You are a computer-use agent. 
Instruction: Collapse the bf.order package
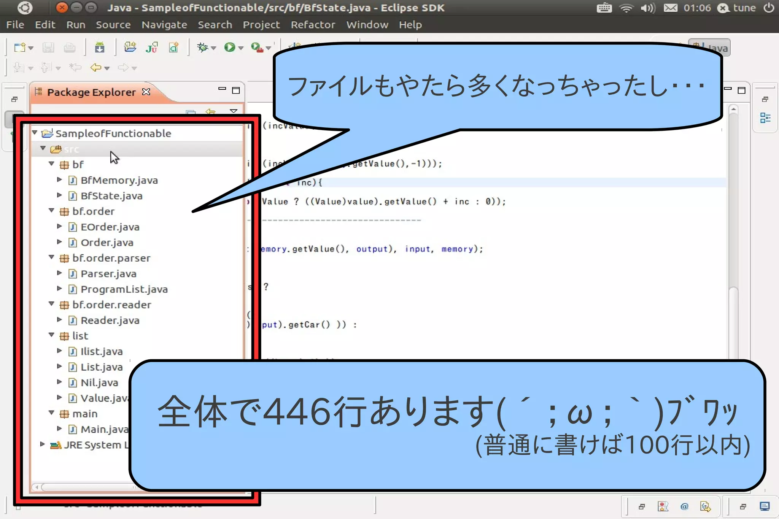click(51, 211)
